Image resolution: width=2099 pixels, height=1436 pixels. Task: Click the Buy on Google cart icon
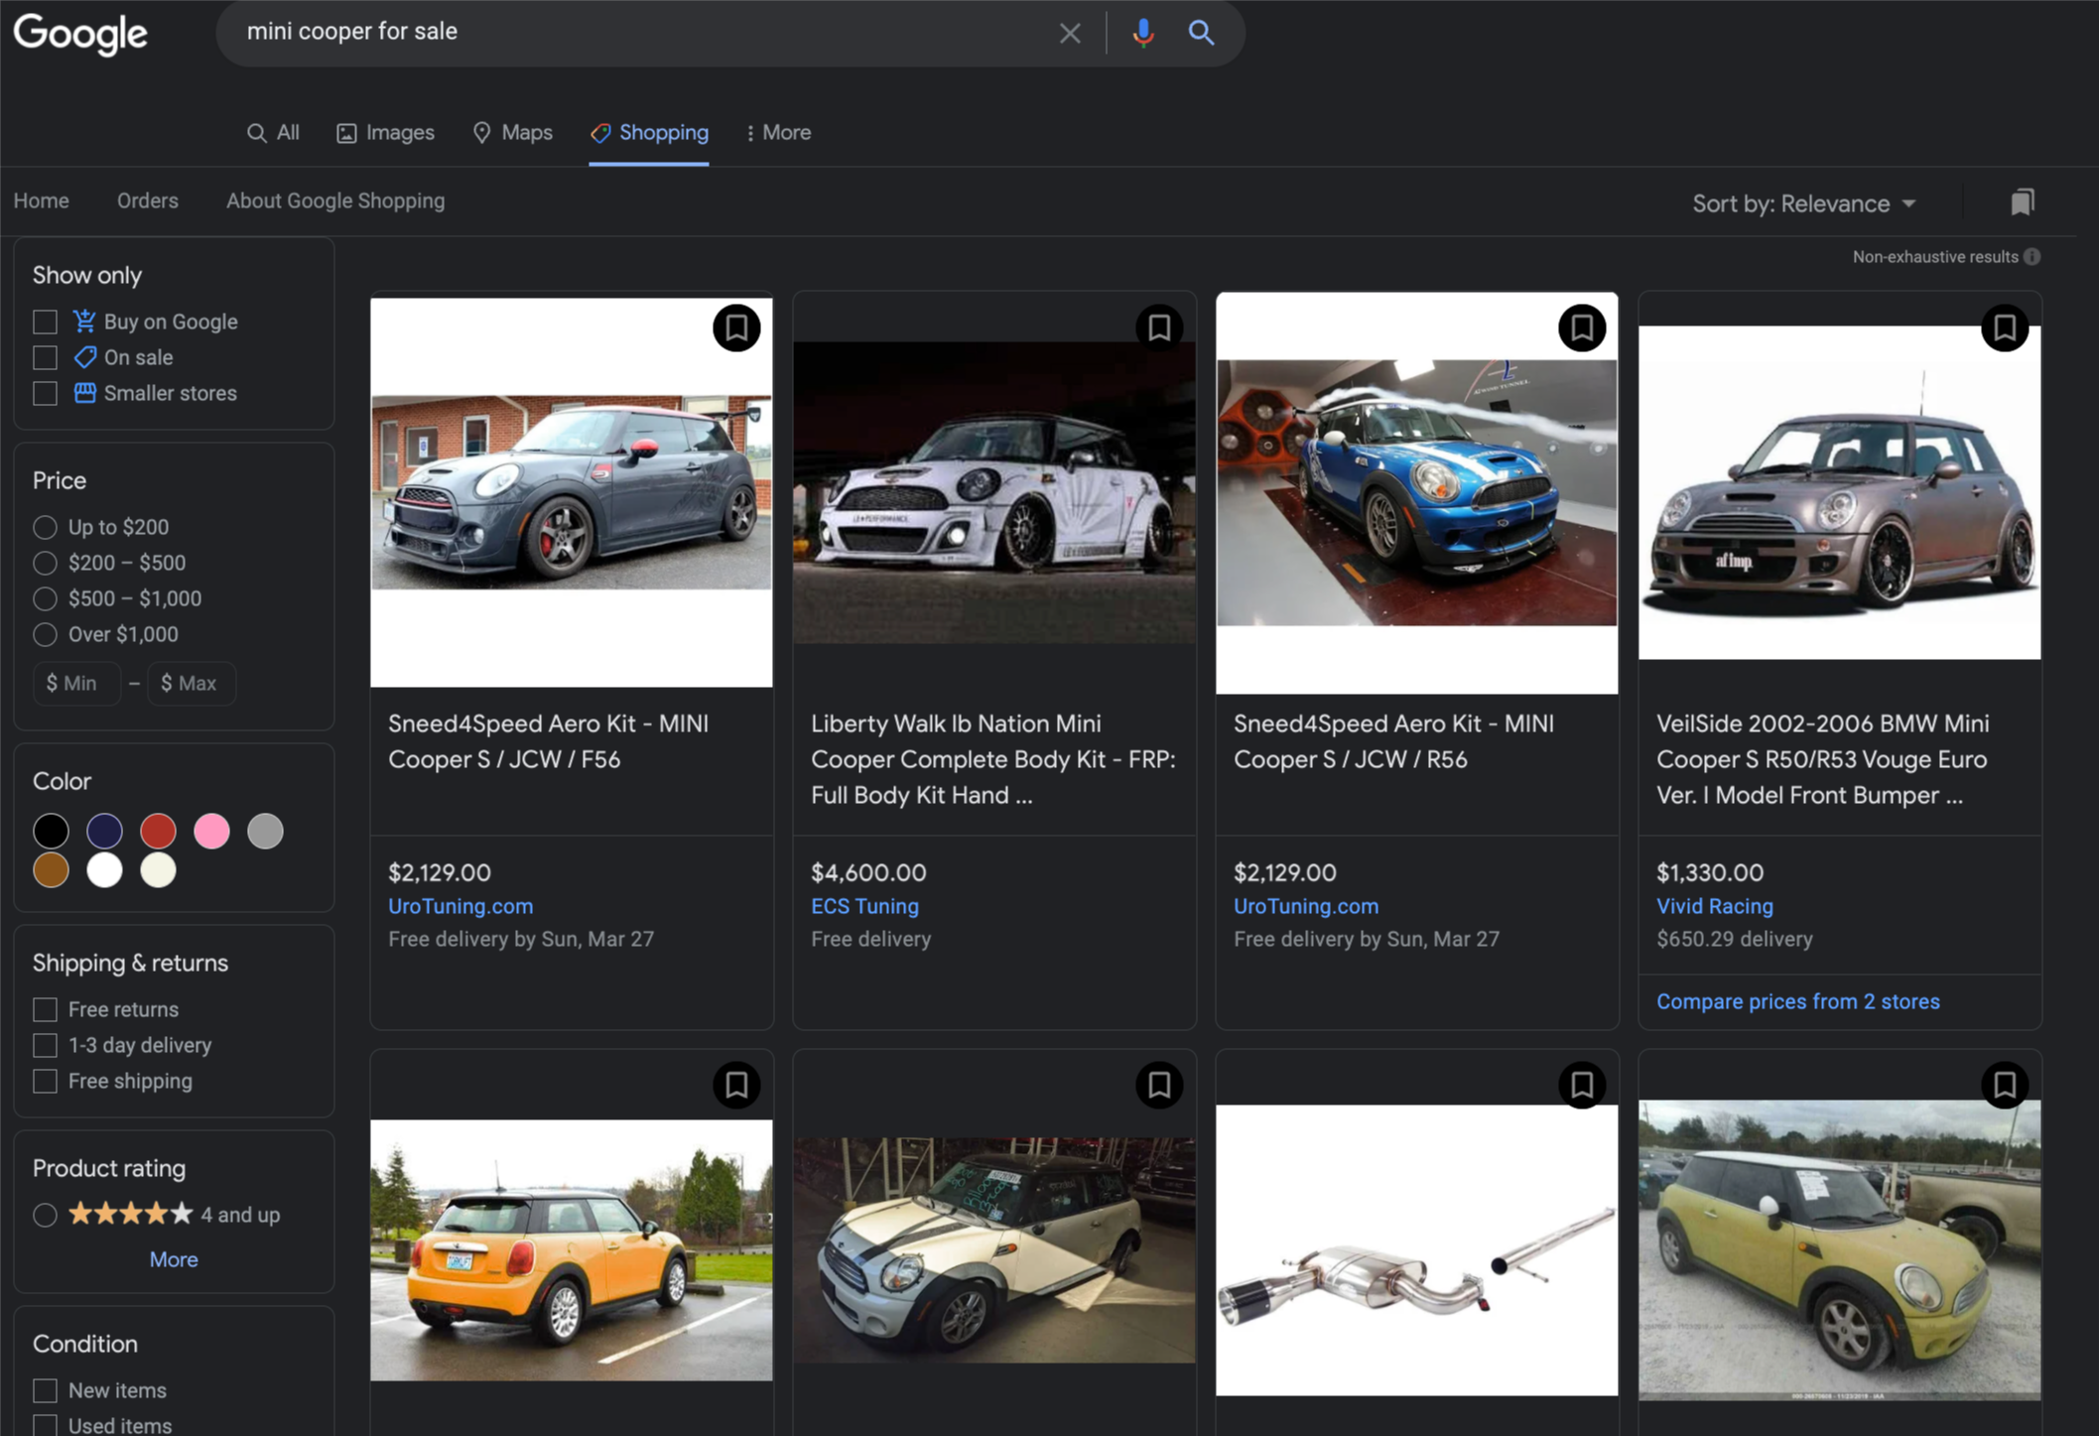point(84,321)
